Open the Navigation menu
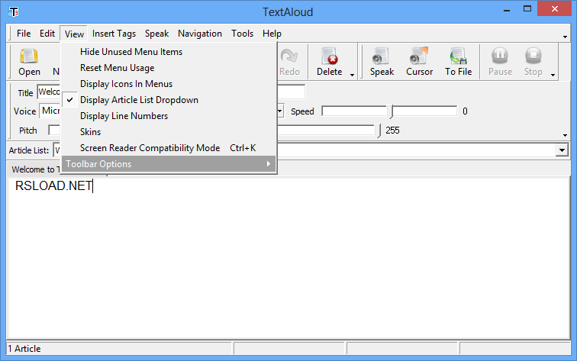 200,34
